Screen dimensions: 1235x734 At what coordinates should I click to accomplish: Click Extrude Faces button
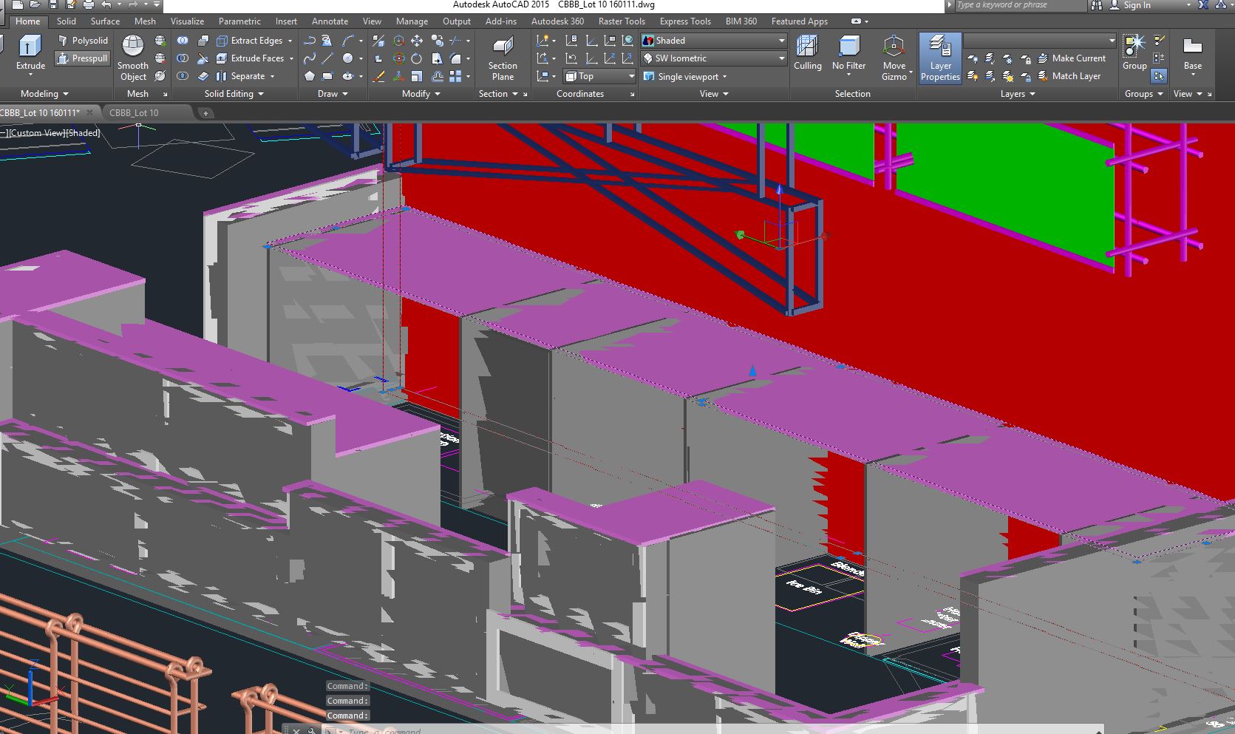[251, 58]
